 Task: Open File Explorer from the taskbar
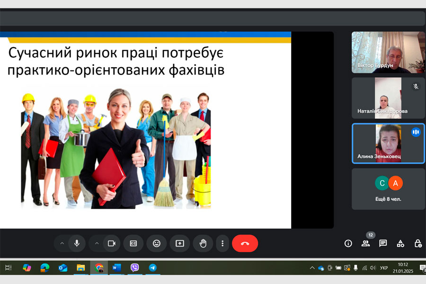(80, 268)
